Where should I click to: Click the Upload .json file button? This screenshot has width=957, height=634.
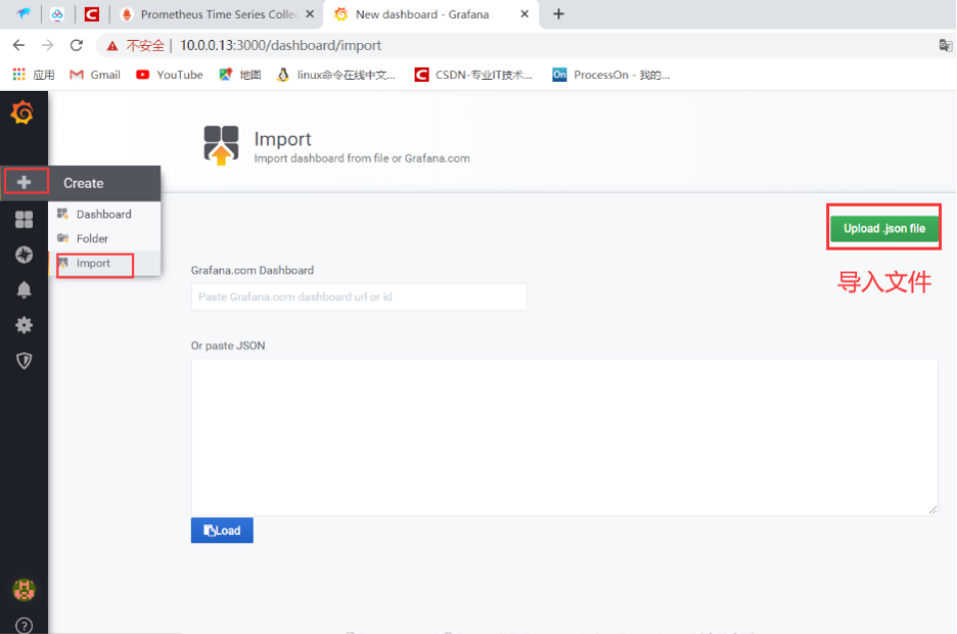pos(884,229)
